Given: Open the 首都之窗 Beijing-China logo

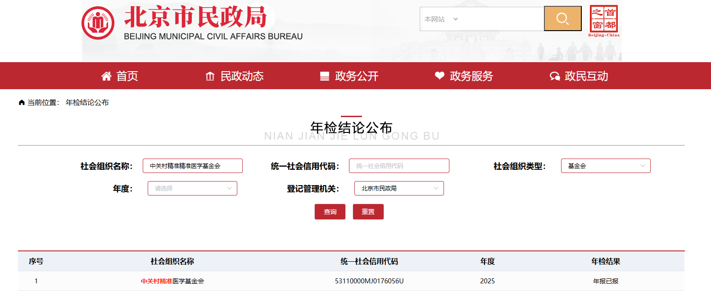Looking at the screenshot, I should (603, 21).
